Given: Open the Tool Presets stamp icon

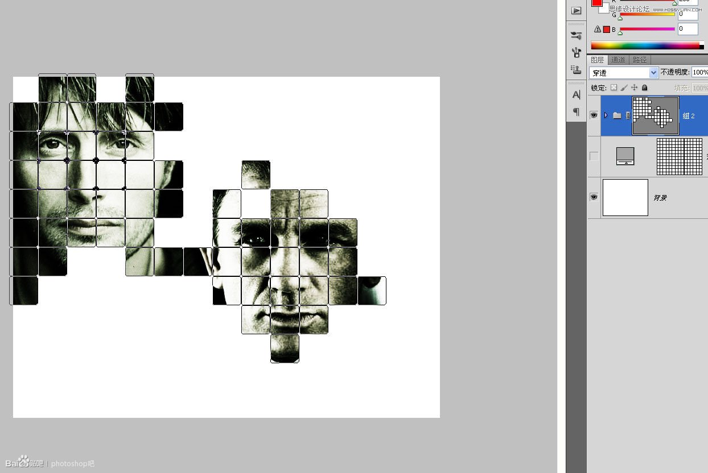Looking at the screenshot, I should 577,70.
